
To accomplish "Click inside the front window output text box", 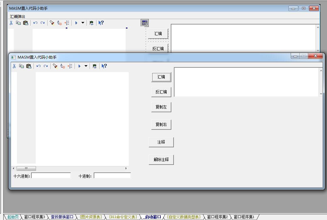I will click(247, 82).
